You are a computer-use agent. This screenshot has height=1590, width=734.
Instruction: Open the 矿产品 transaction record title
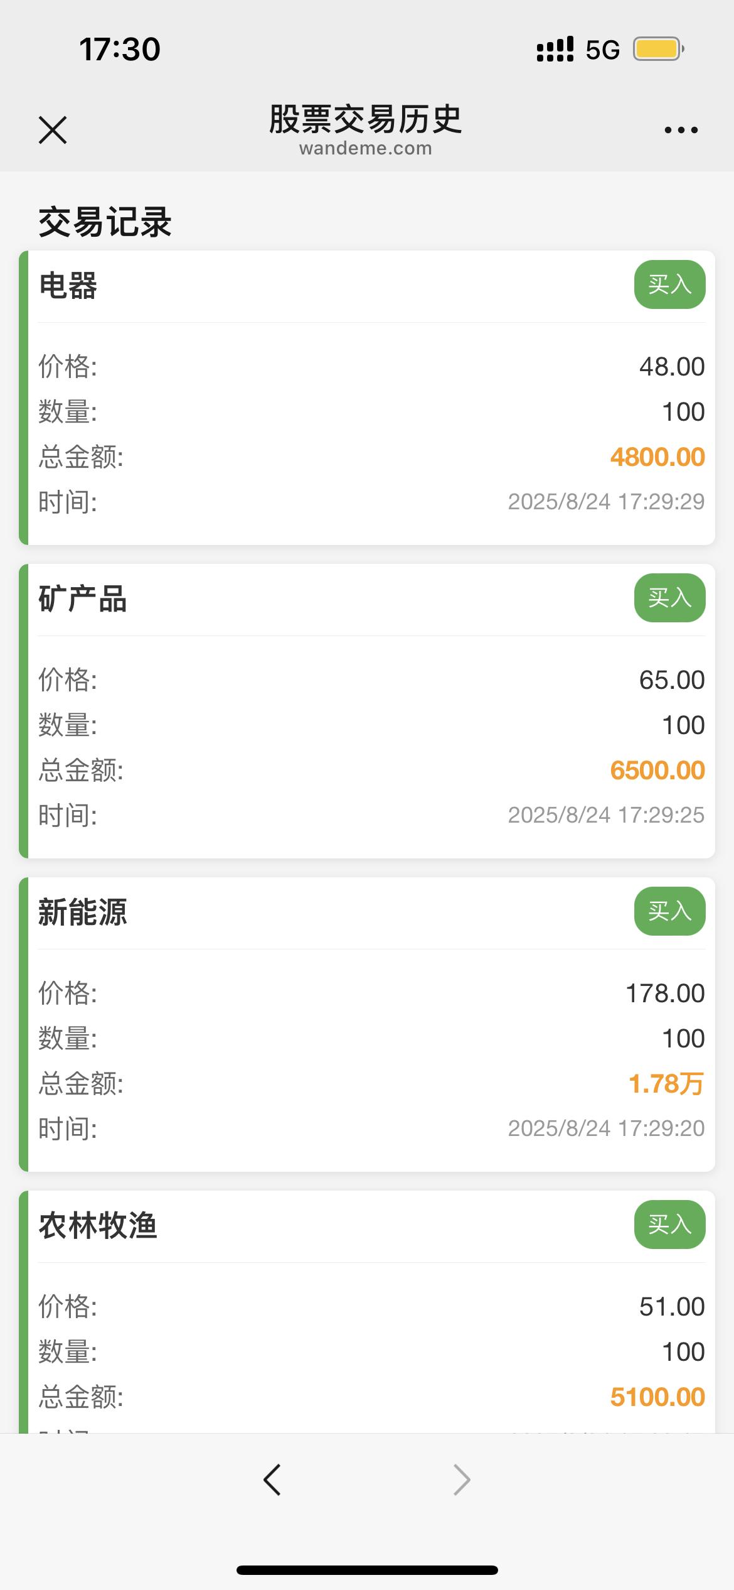click(x=83, y=599)
